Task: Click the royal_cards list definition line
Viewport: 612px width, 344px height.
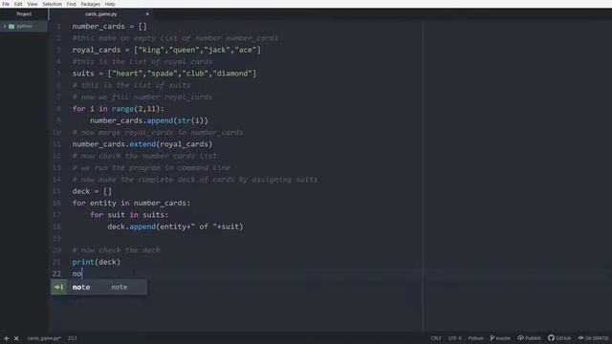Action: pos(166,50)
